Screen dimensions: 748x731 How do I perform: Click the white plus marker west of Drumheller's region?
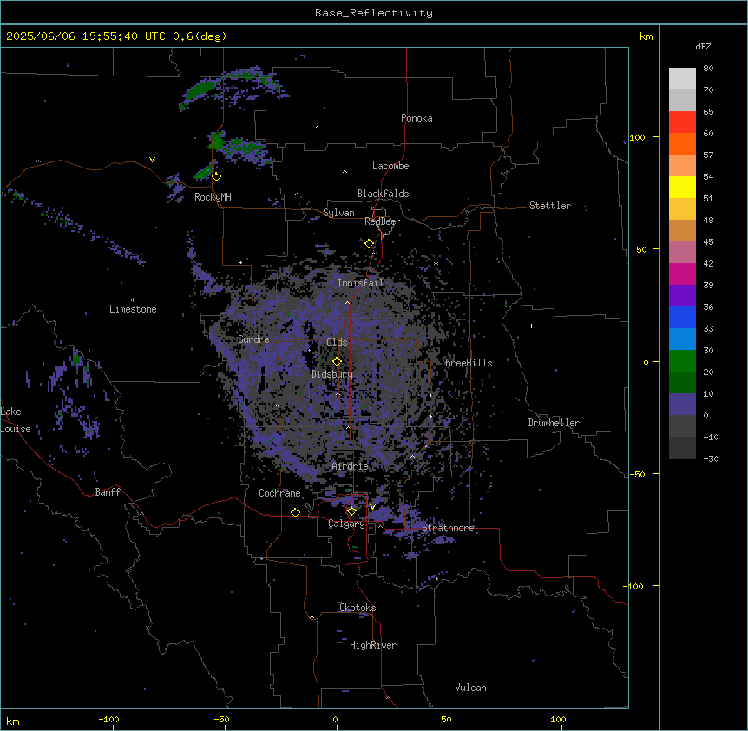coord(531,326)
